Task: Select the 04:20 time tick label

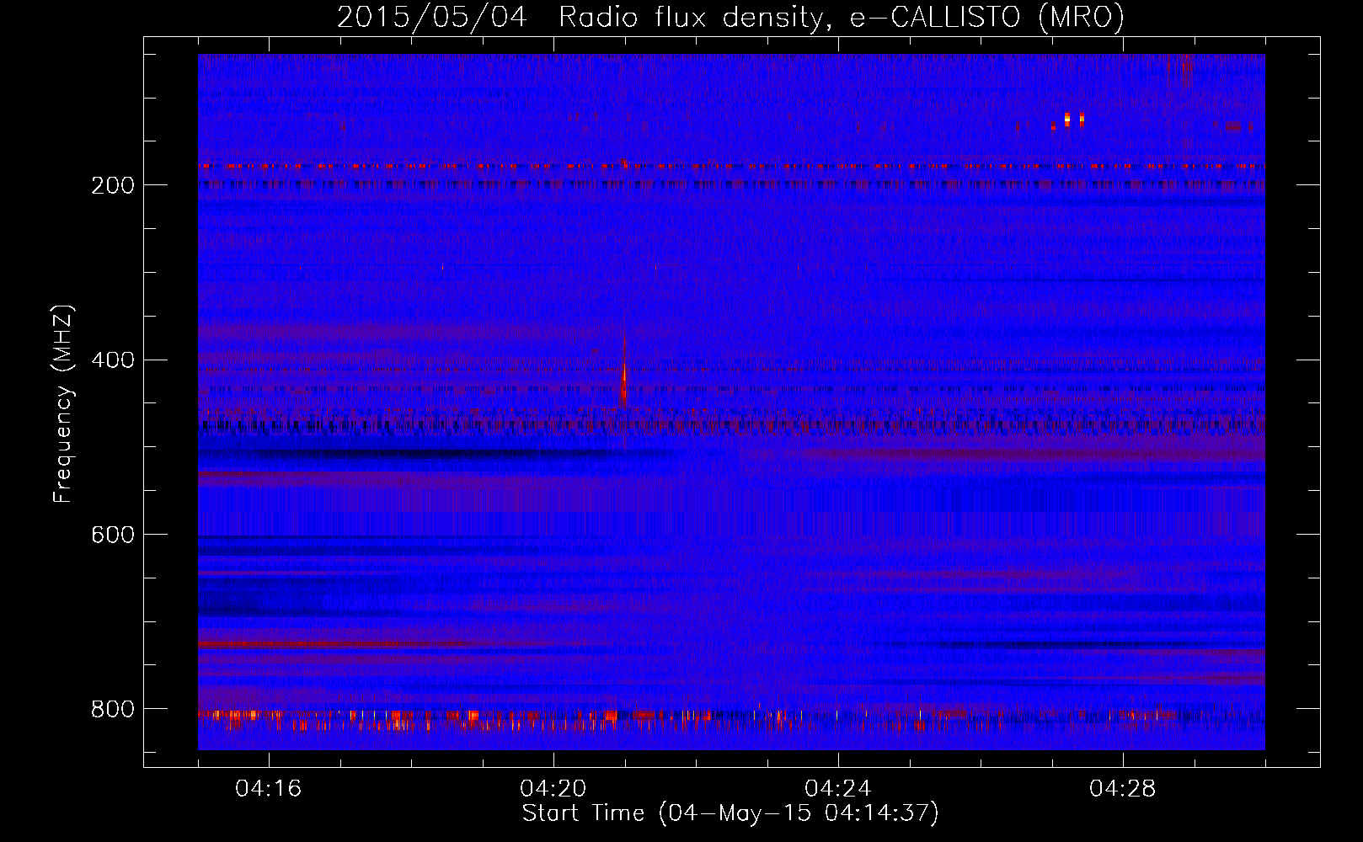Action: (553, 789)
